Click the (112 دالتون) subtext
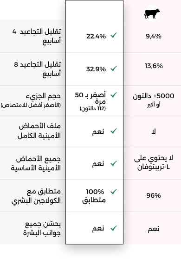This screenshot has width=181, height=262. pos(93,108)
